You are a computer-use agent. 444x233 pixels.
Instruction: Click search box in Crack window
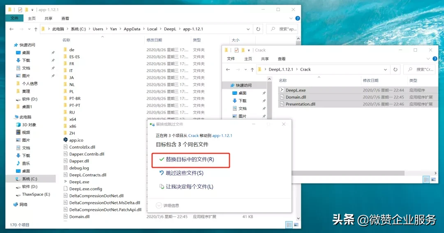[x=420, y=69]
